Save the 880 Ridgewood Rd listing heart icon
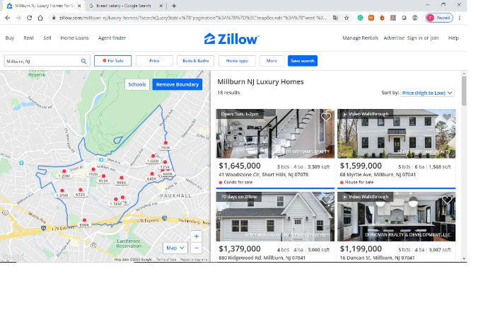Image resolution: width=495 pixels, height=320 pixels. [326, 200]
